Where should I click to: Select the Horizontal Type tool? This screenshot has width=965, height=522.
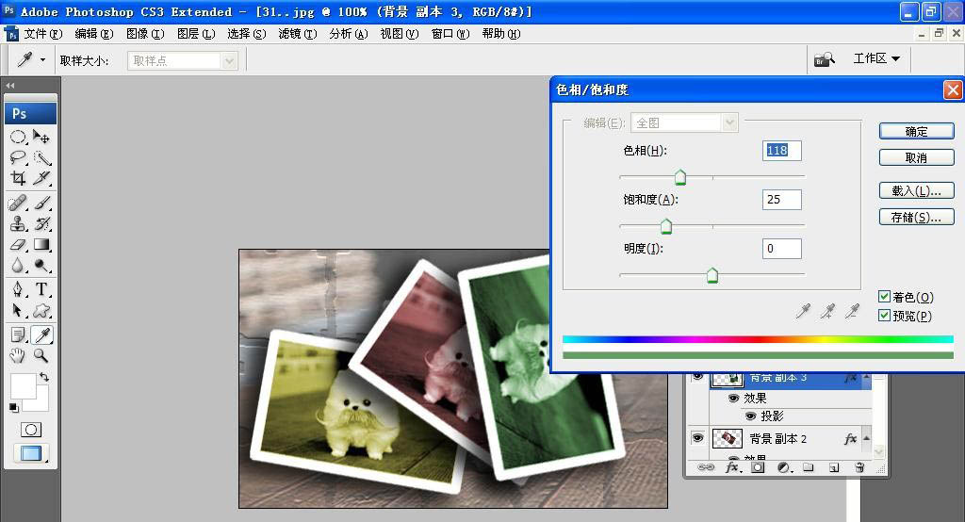[42, 289]
